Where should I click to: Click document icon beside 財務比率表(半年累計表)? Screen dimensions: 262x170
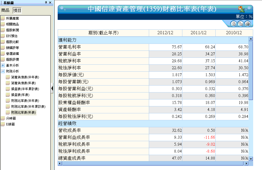pos(8,106)
